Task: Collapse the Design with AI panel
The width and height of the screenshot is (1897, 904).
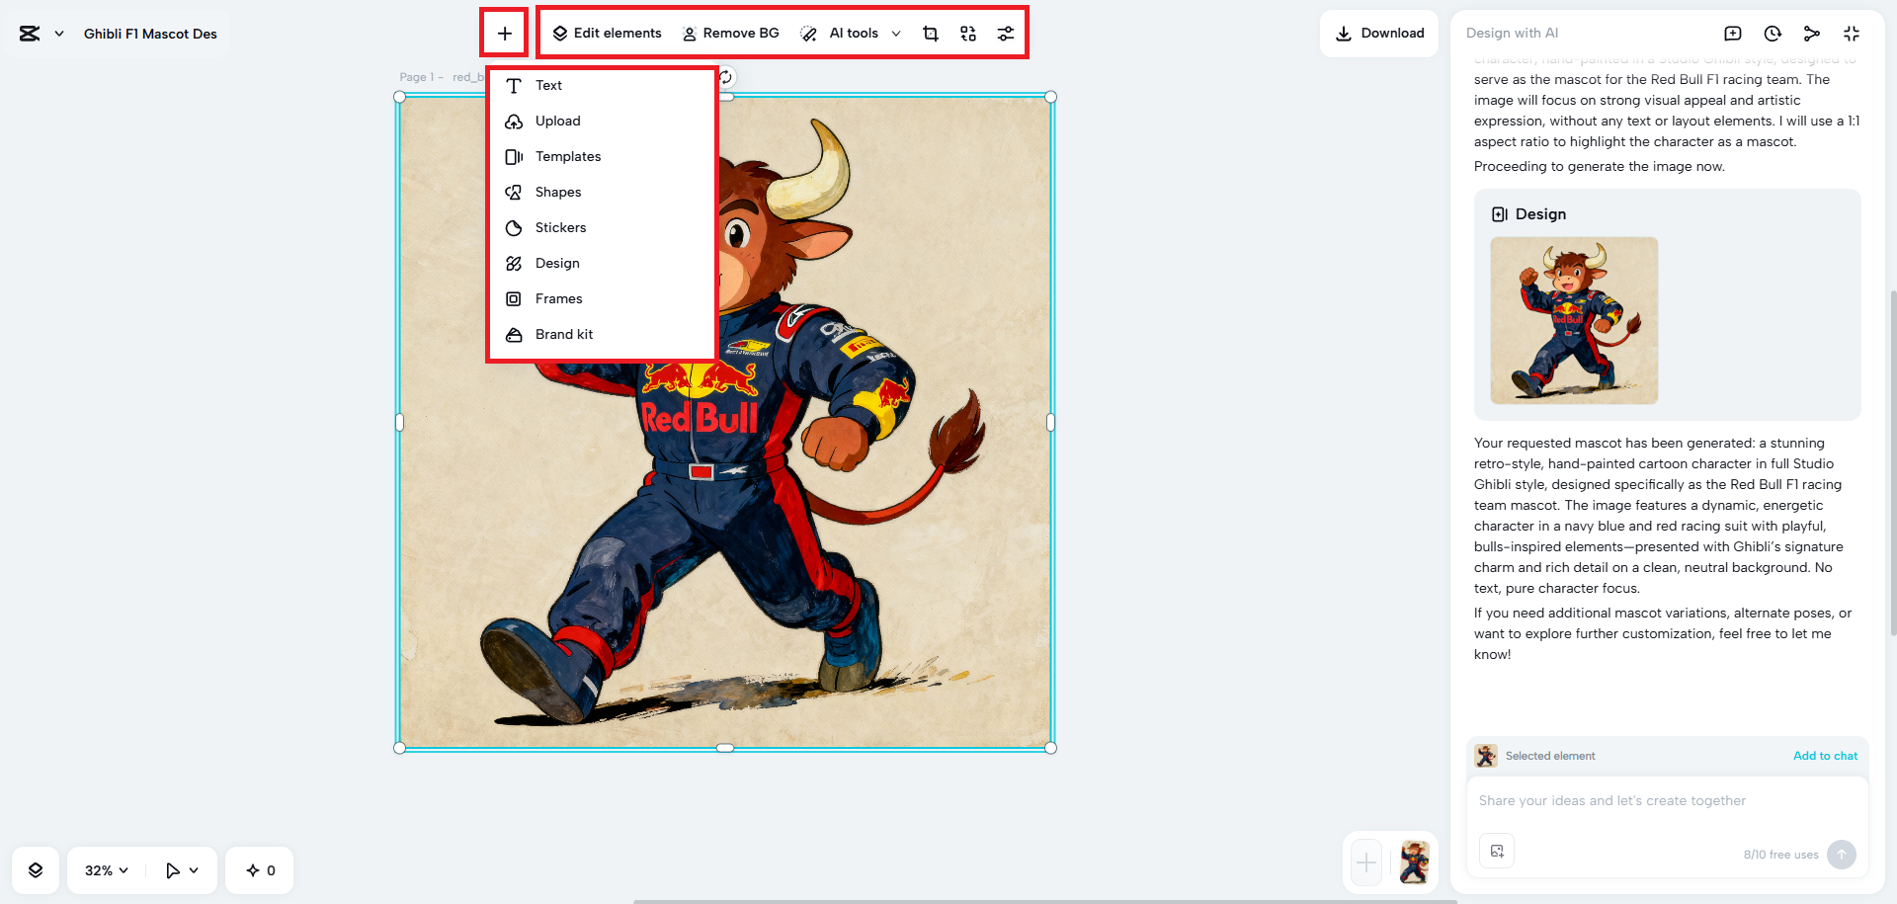Action: pyautogui.click(x=1852, y=33)
